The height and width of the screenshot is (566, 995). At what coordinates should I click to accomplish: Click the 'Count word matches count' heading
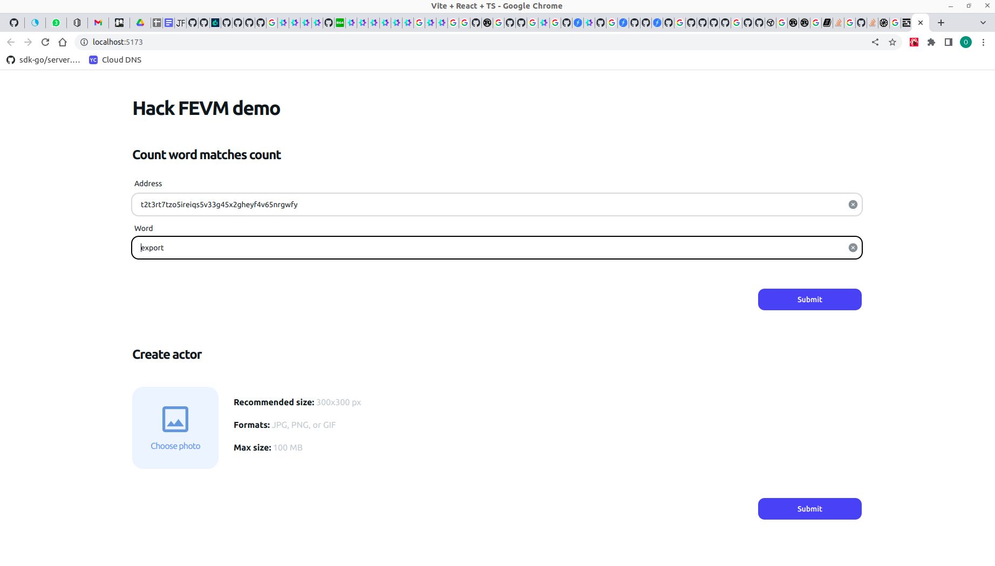tap(207, 155)
